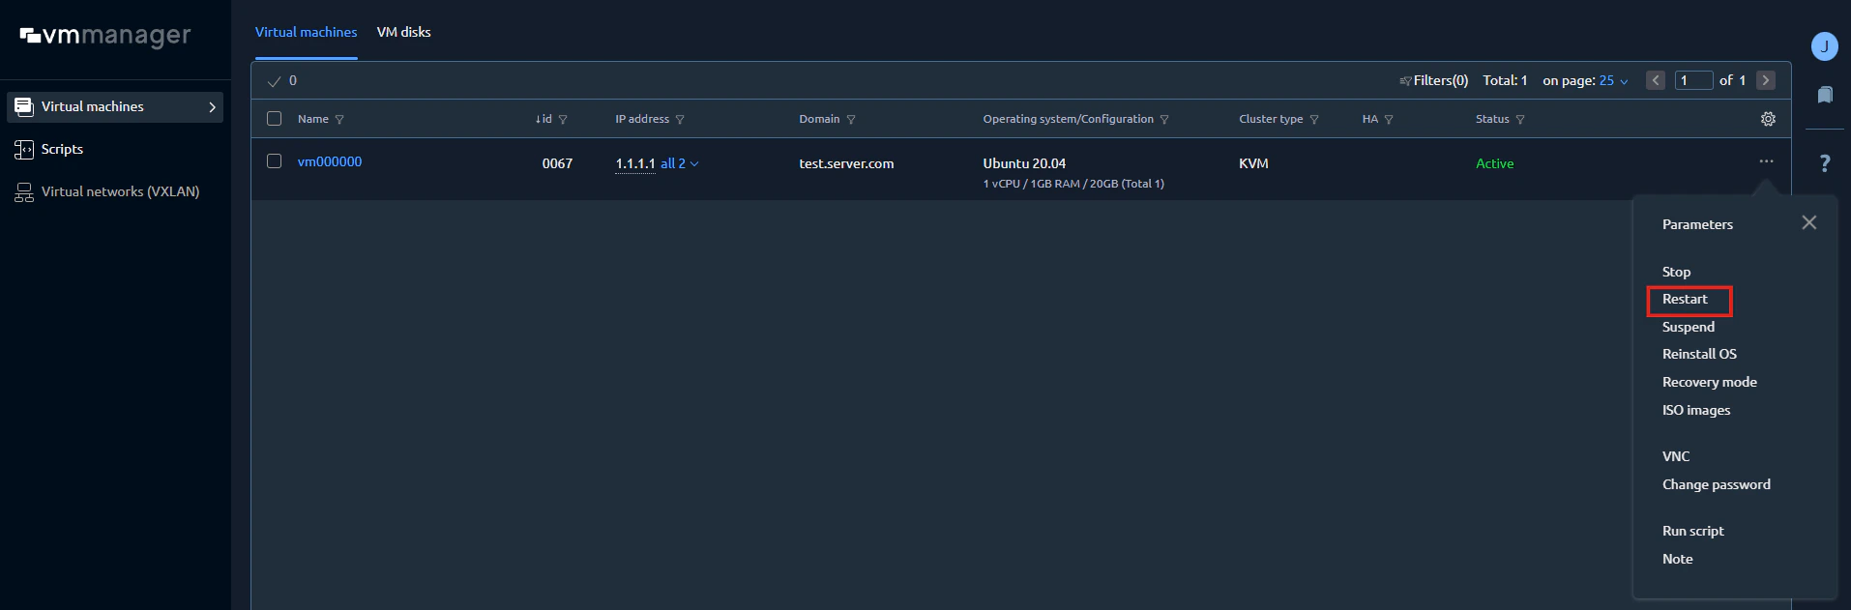Viewport: 1851px width, 610px height.
Task: Expand the Virtual machines sidebar chevron
Action: point(212,107)
